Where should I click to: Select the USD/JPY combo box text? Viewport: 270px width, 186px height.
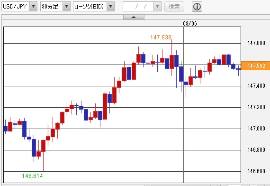(x=16, y=7)
